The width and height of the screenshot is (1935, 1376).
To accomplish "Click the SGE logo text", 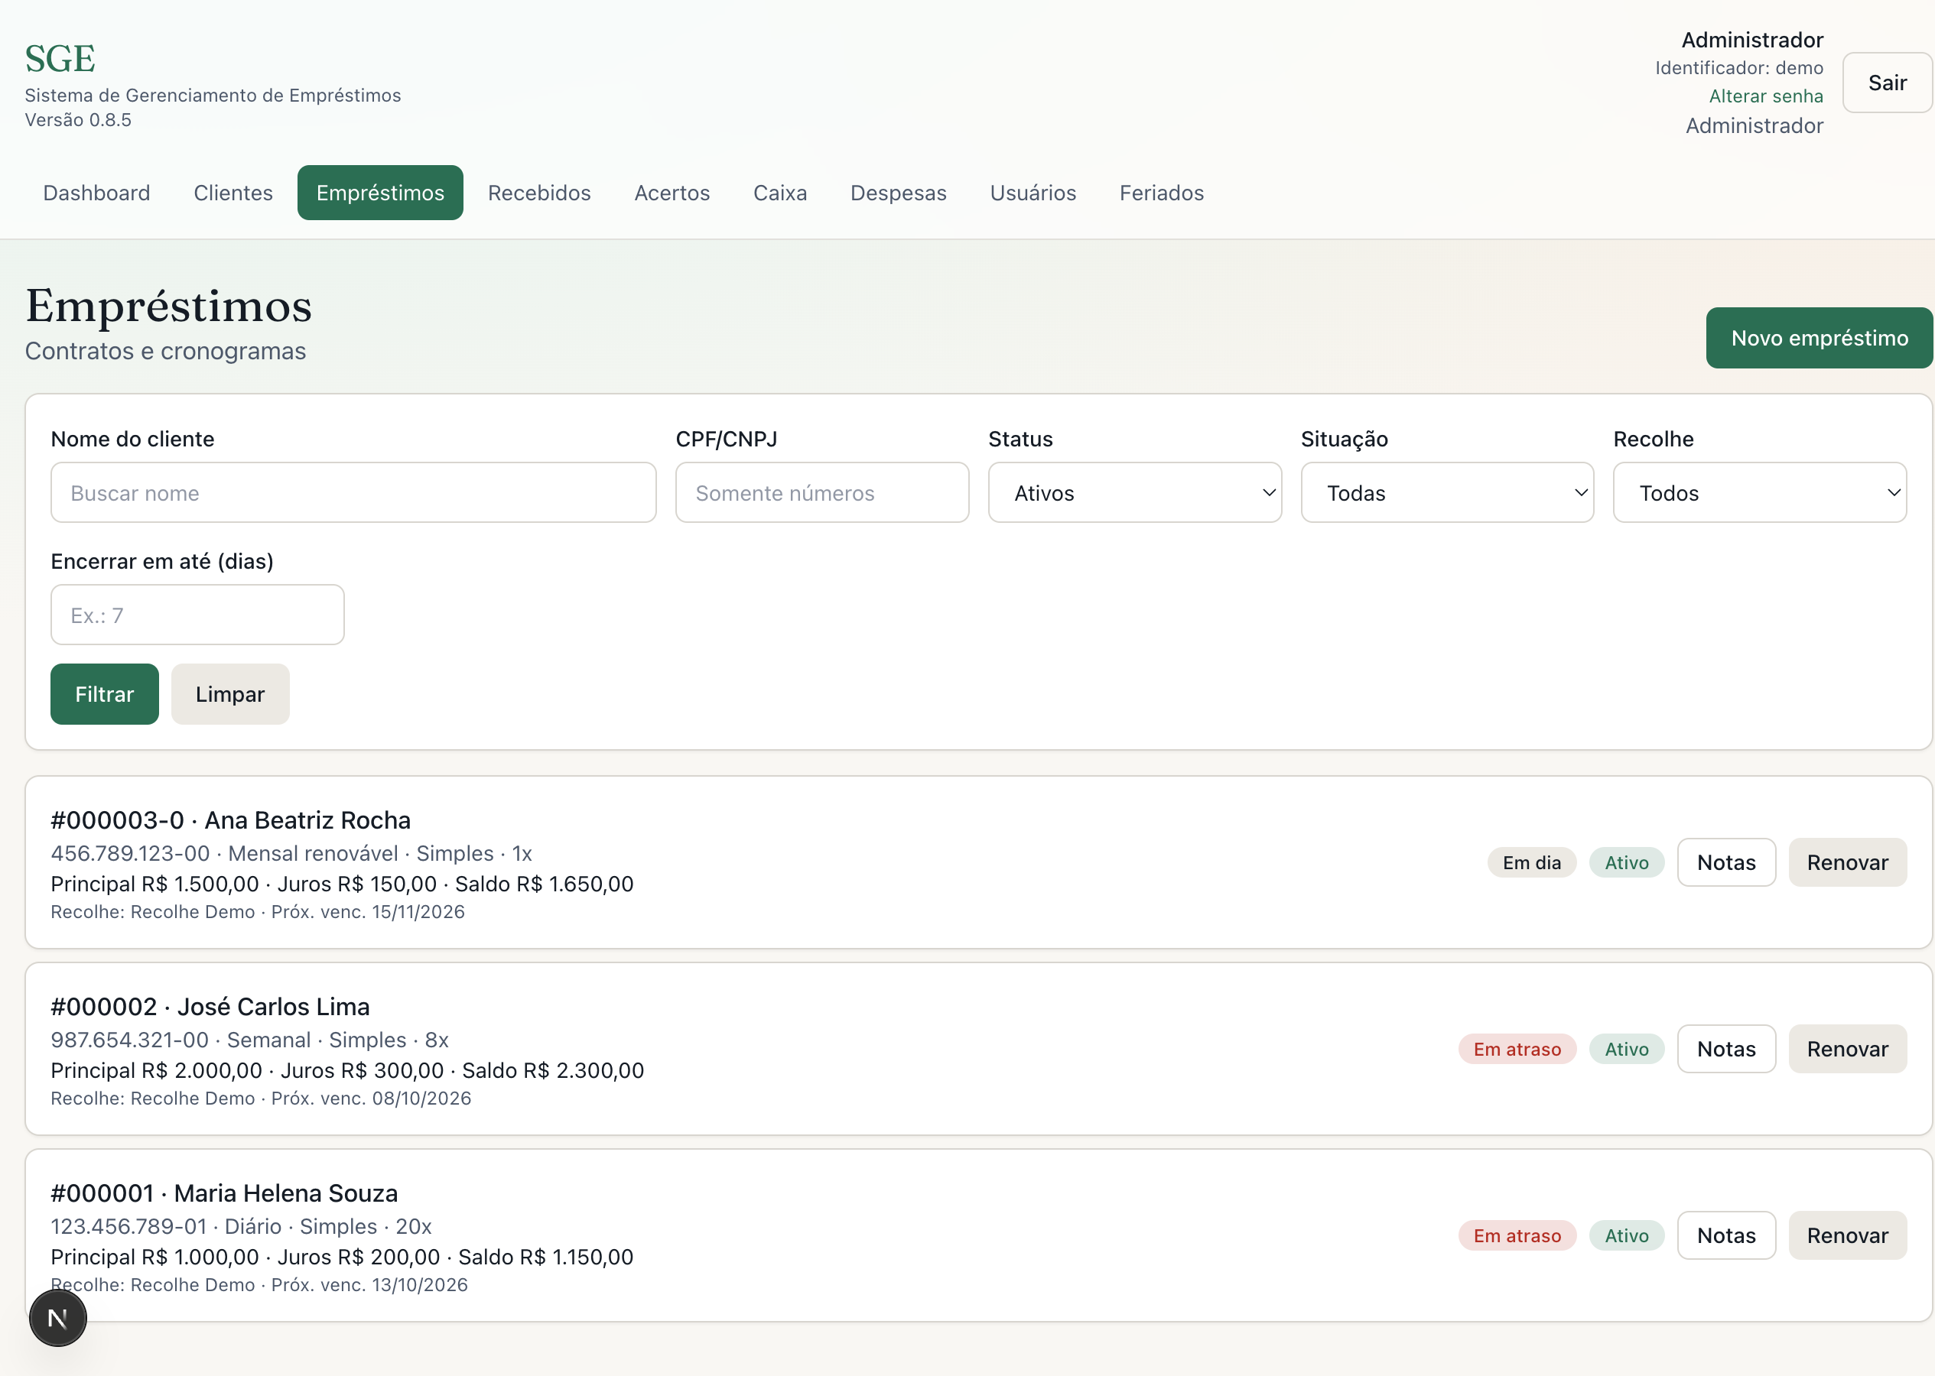I will point(60,58).
